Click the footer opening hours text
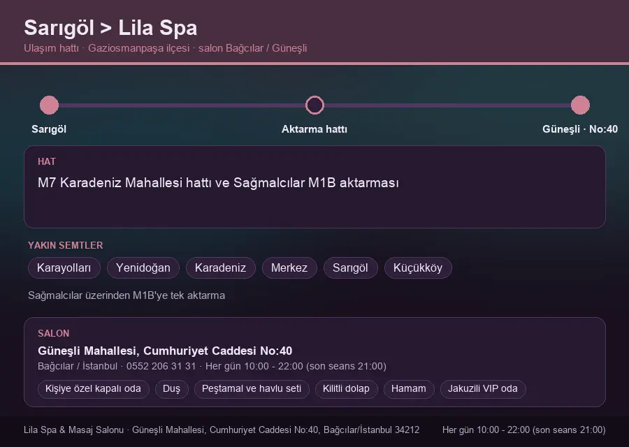629x447 pixels. tap(524, 430)
